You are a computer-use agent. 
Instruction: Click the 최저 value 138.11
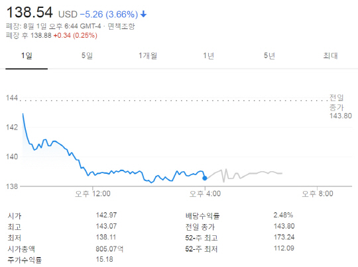105,237
